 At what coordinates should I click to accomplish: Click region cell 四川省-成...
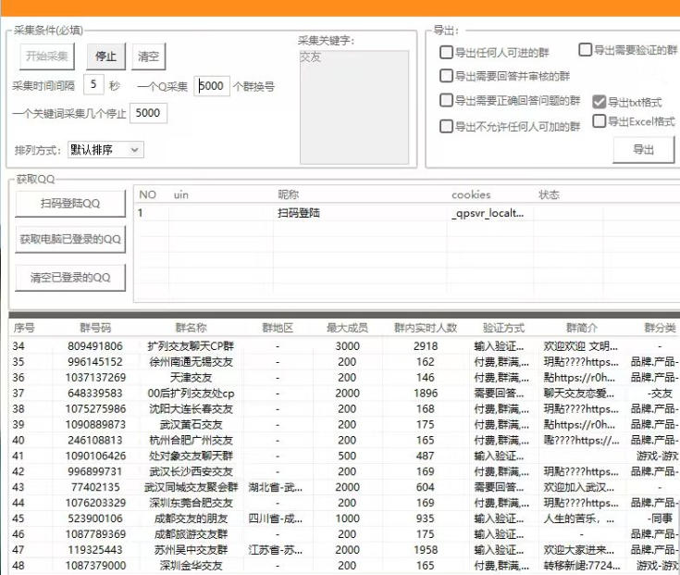click(276, 519)
